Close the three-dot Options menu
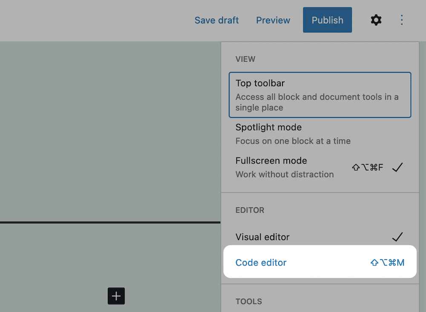 tap(402, 20)
